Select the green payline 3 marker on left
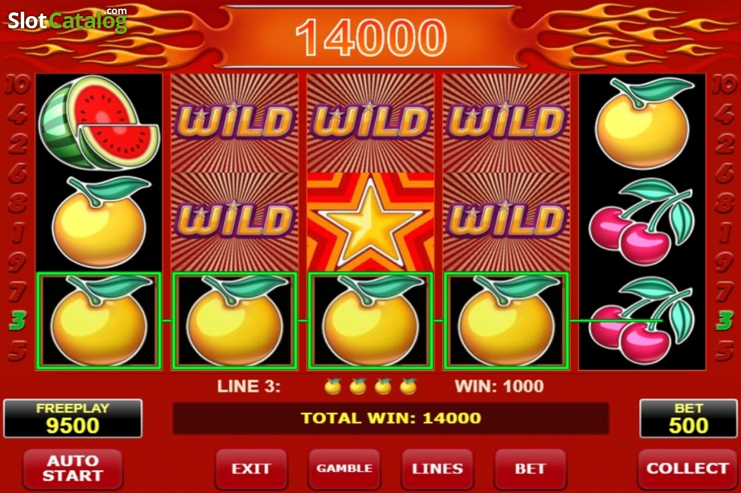Image resolution: width=741 pixels, height=493 pixels. pyautogui.click(x=18, y=321)
